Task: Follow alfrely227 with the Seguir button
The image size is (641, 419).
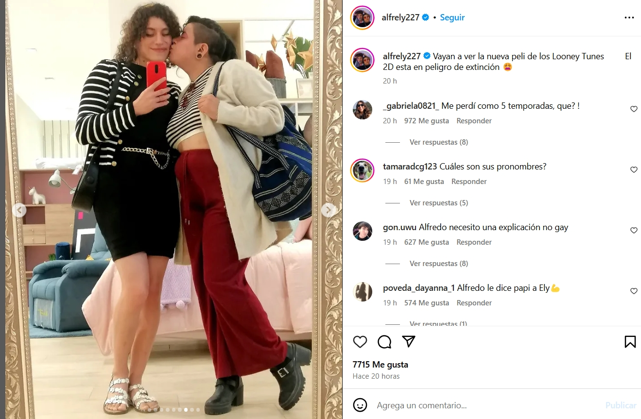Action: [452, 17]
